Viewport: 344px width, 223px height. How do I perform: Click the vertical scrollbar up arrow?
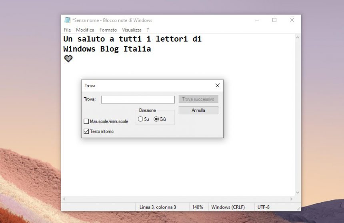298,38
